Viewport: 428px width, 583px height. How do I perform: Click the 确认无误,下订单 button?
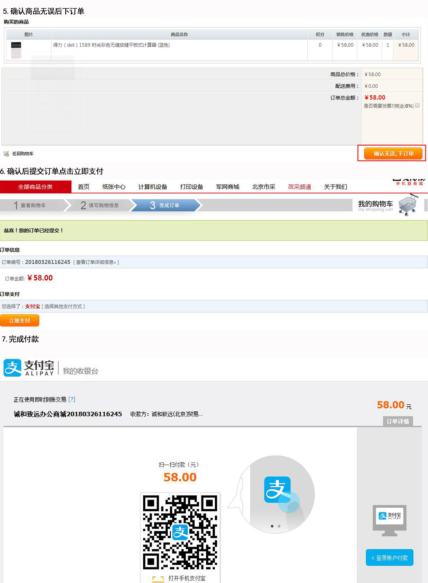click(x=393, y=154)
